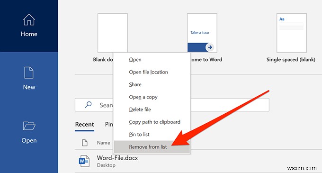
Task: Click the arrow on Take a tour thumbnail
Action: click(210, 47)
